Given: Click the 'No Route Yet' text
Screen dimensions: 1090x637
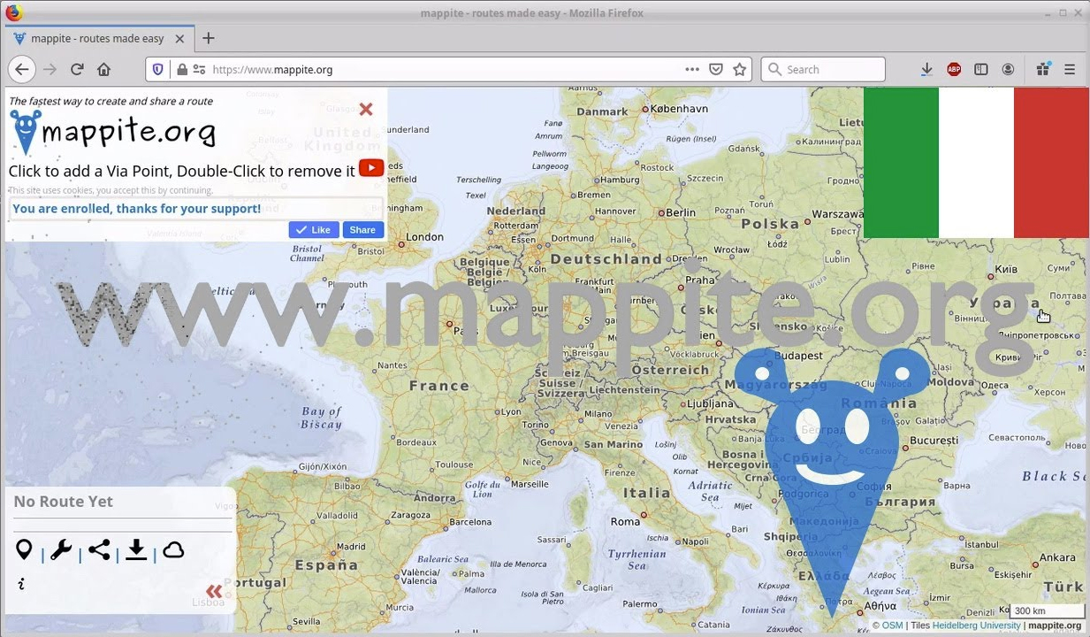Looking at the screenshot, I should [x=64, y=502].
